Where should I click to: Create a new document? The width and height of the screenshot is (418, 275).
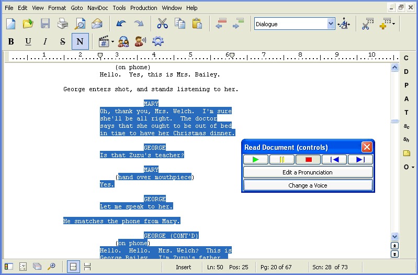tap(10, 24)
